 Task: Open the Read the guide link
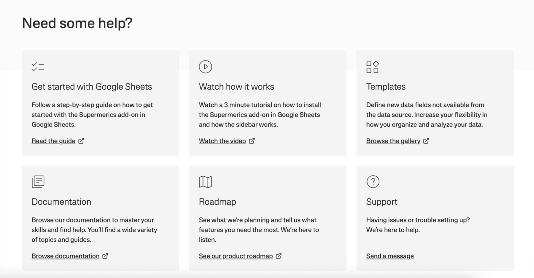[x=53, y=141]
